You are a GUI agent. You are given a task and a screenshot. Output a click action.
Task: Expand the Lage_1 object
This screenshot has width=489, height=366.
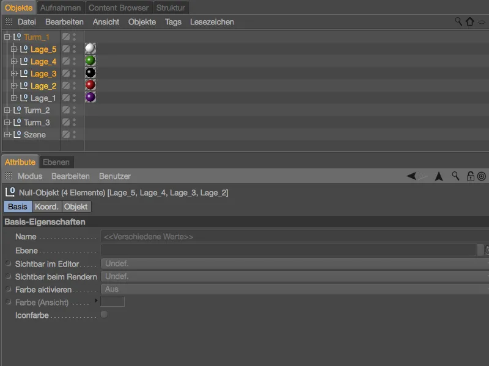(13, 98)
